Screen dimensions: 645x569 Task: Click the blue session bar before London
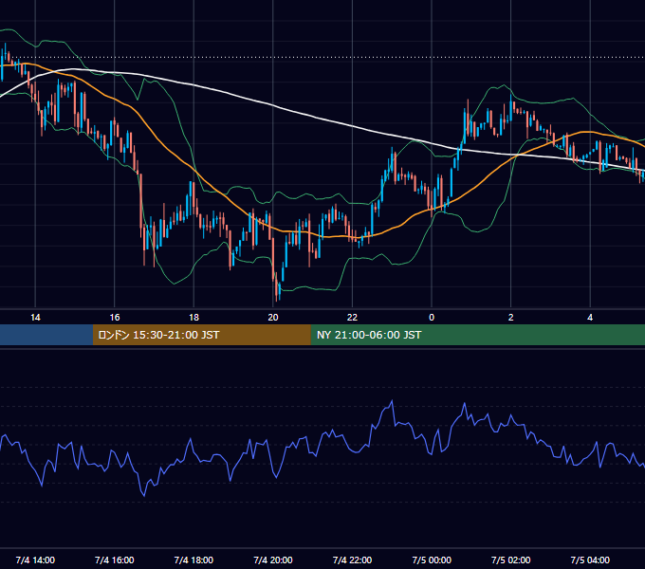coord(46,335)
